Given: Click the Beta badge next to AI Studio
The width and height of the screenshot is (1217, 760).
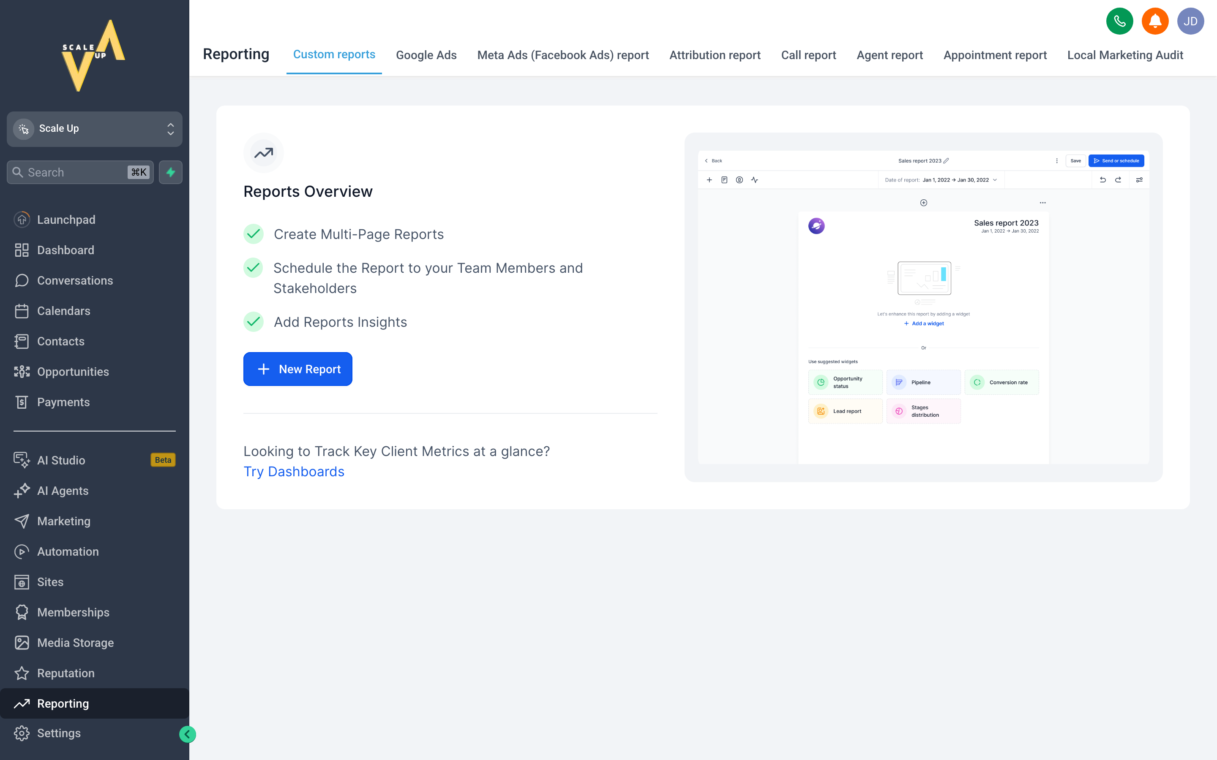Looking at the screenshot, I should (163, 460).
